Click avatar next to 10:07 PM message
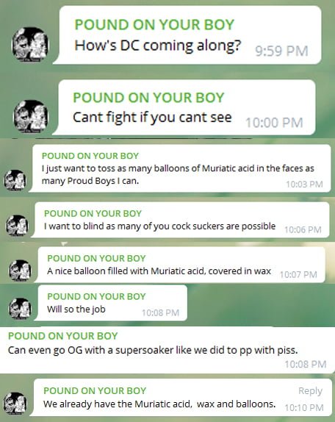The width and height of the screenshot is (335, 422). pyautogui.click(x=20, y=270)
